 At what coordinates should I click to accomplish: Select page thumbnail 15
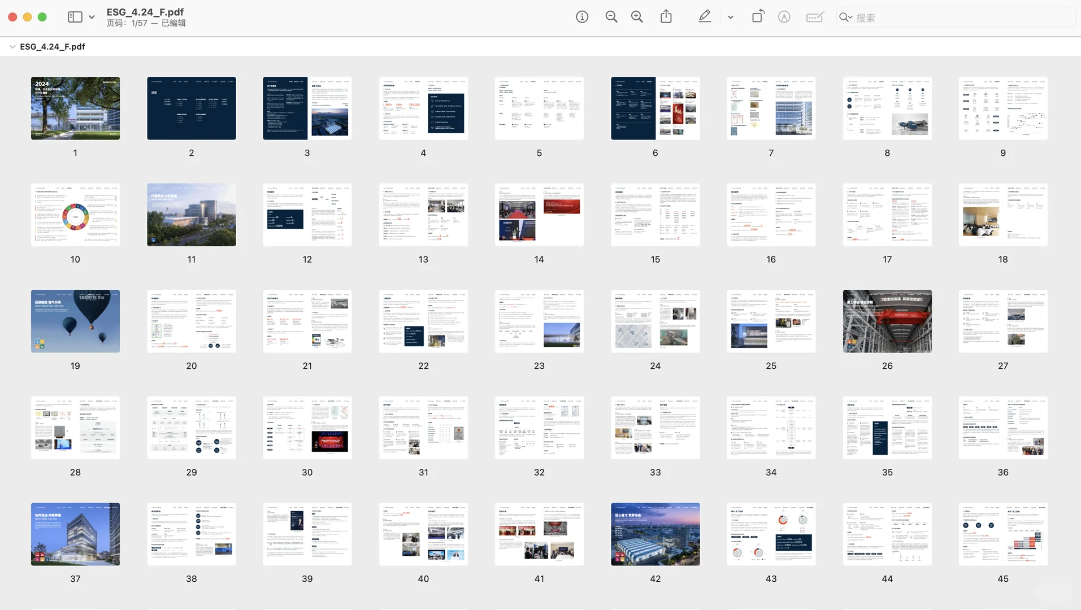coord(655,215)
